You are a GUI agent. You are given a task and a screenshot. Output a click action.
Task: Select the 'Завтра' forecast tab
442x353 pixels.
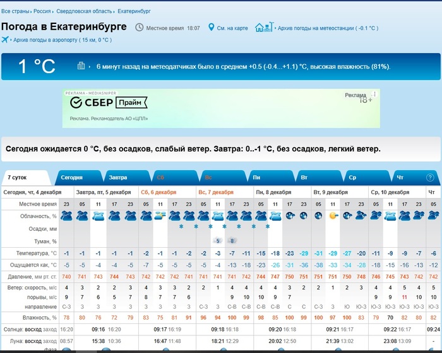click(x=117, y=178)
